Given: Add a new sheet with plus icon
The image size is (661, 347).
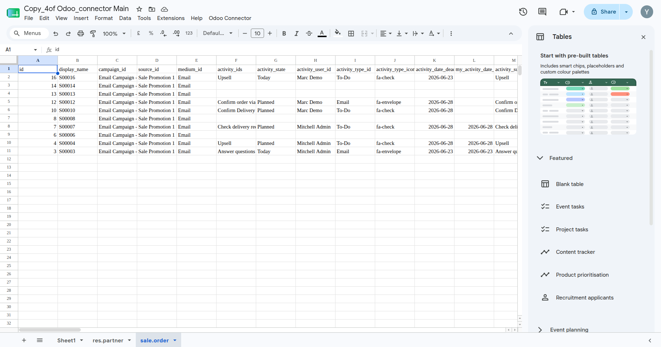Looking at the screenshot, I should 24,340.
